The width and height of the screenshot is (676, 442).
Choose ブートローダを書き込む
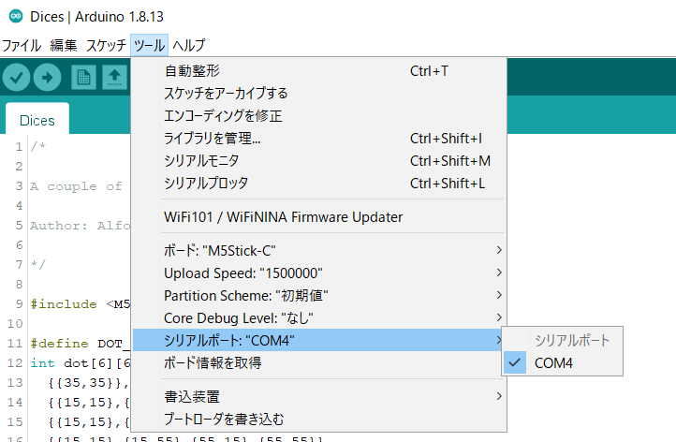[319, 419]
